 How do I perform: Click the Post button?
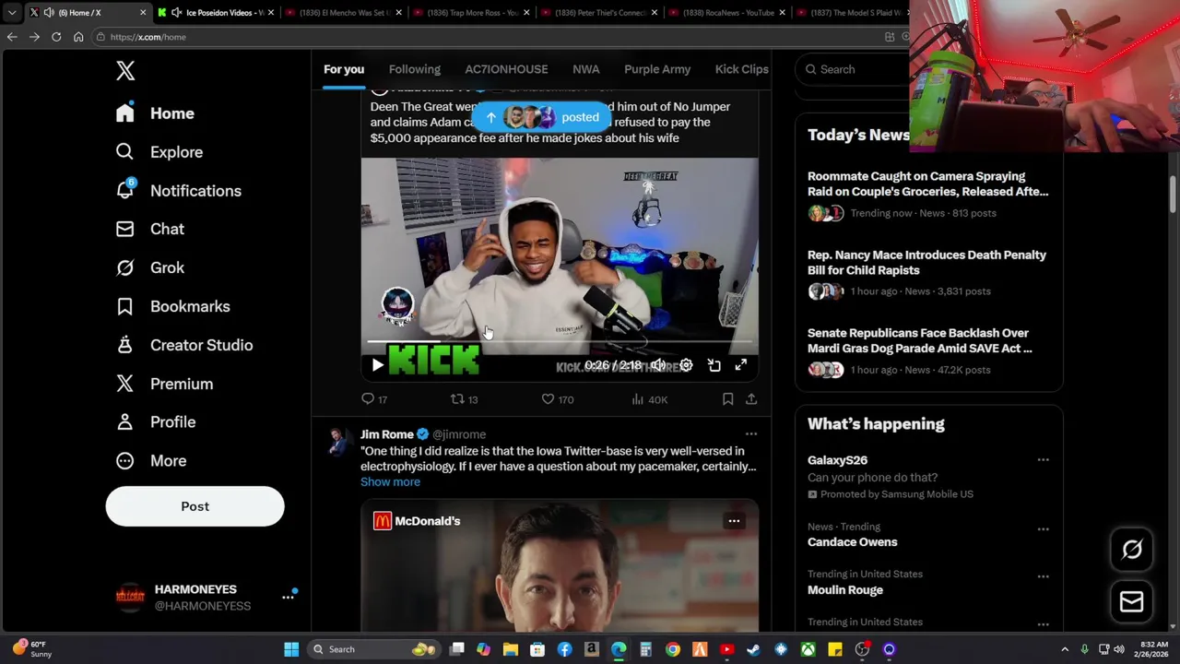pos(195,506)
